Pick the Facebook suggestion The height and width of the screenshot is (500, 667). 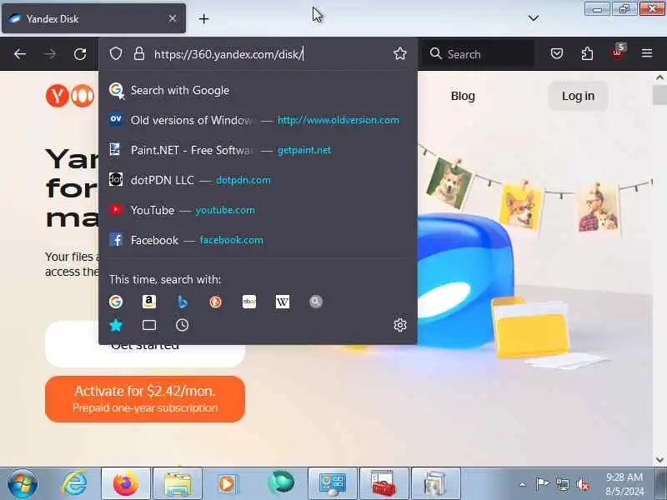[258, 240]
